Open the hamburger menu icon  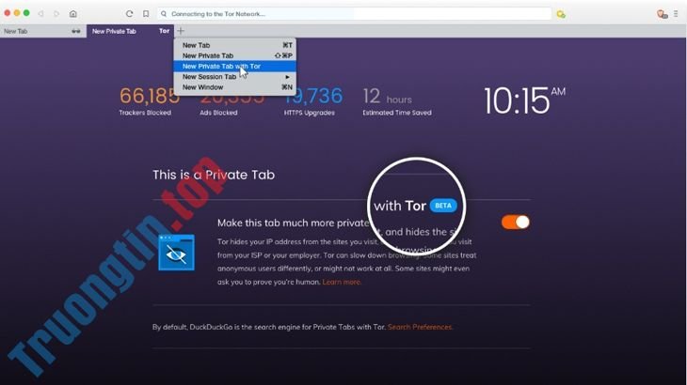676,14
